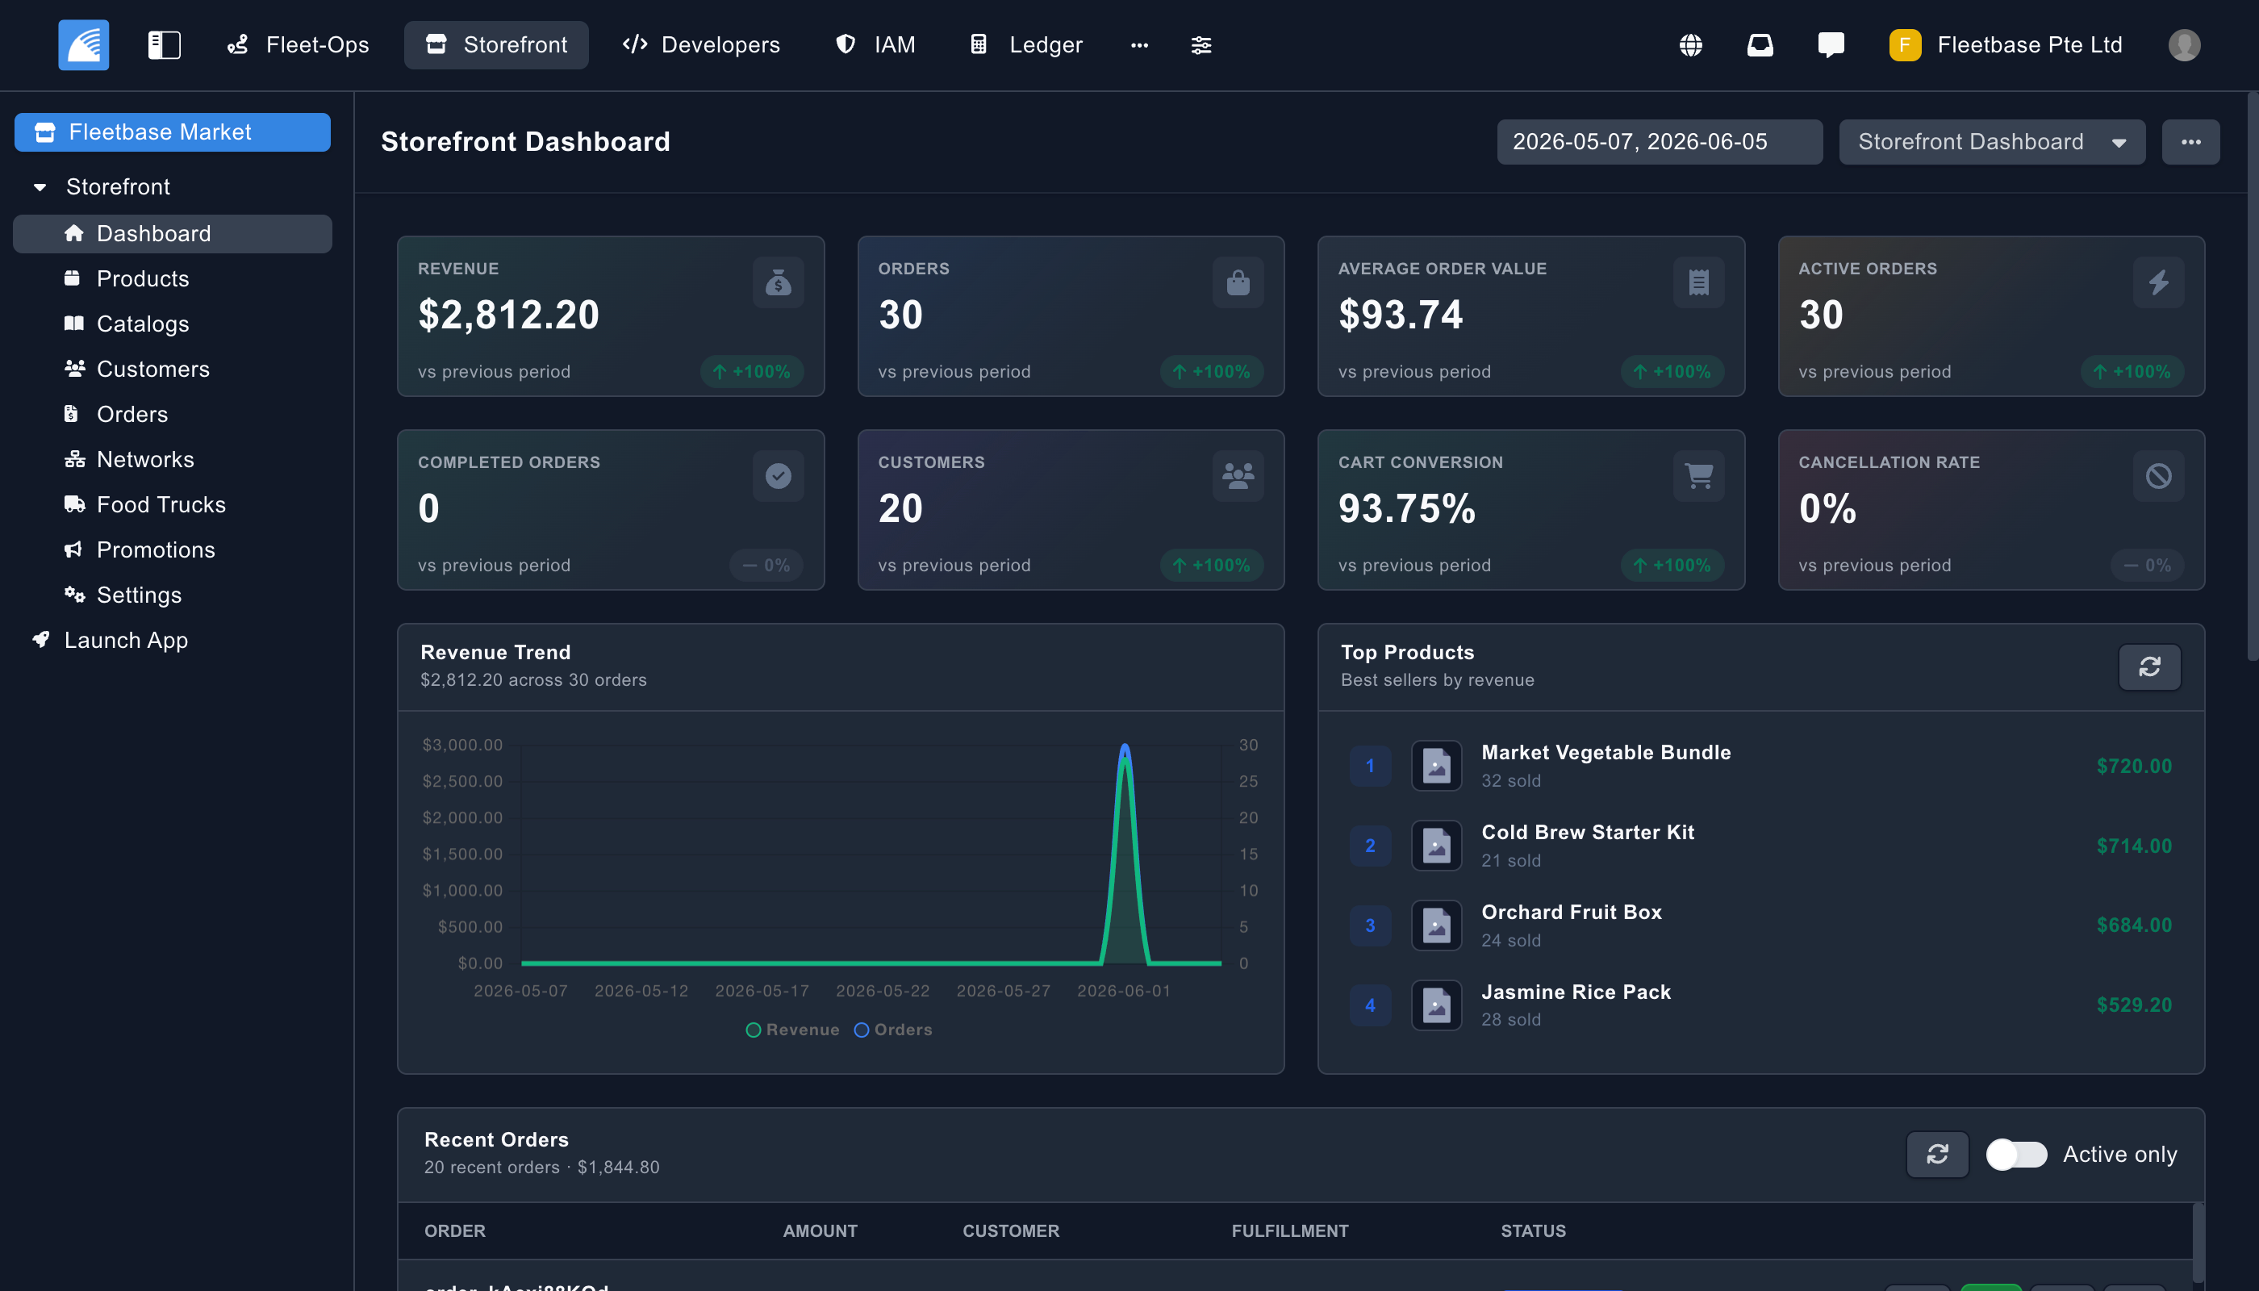Image resolution: width=2259 pixels, height=1291 pixels.
Task: Refresh the Top Products widget
Action: coord(2149,666)
